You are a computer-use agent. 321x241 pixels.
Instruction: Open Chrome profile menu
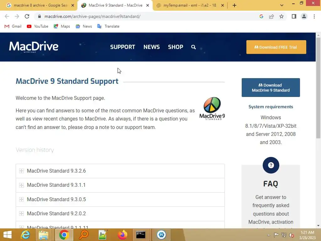(x=304, y=16)
